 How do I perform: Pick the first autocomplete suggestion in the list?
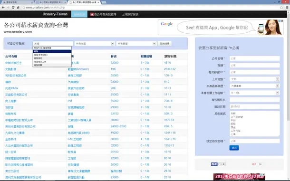[x=52, y=48]
